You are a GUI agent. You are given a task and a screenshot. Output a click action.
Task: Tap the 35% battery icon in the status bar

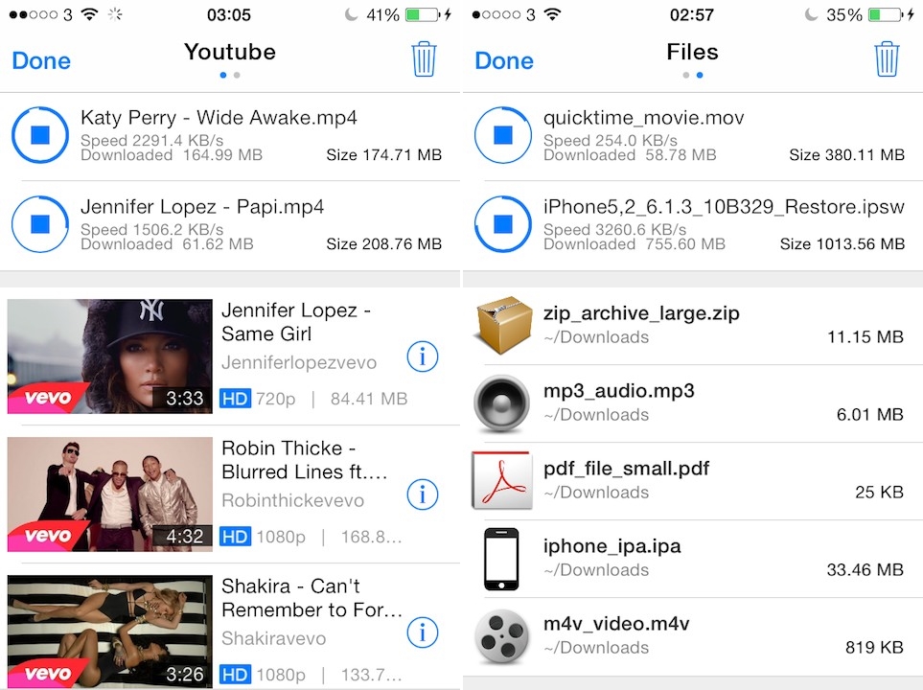pyautogui.click(x=884, y=14)
